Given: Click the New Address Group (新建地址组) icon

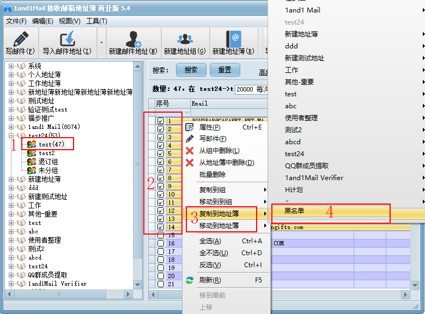Looking at the screenshot, I should (185, 39).
